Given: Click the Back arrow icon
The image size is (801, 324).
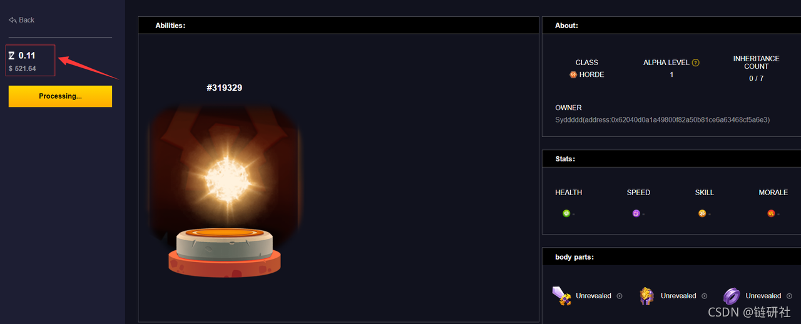Looking at the screenshot, I should point(13,20).
